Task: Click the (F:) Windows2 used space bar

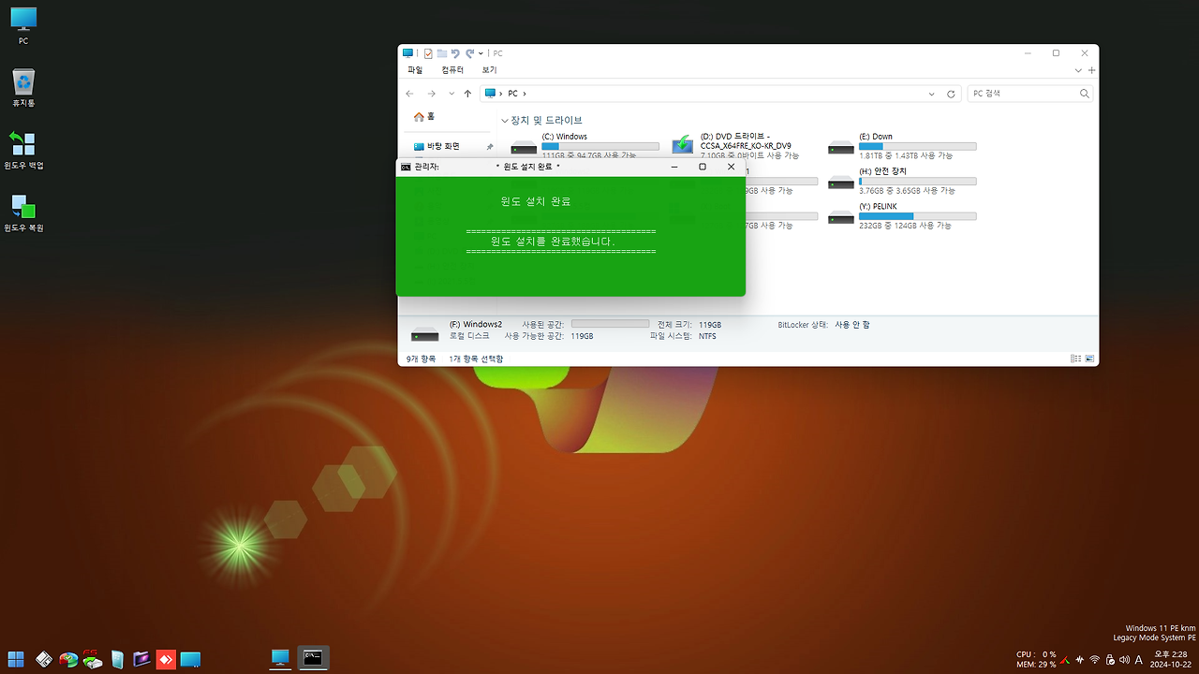Action: (x=610, y=324)
